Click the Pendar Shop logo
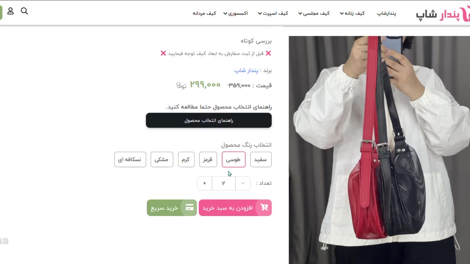 click(x=443, y=14)
